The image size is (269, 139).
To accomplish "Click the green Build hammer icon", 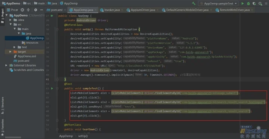I will pyautogui.click(x=194, y=3).
